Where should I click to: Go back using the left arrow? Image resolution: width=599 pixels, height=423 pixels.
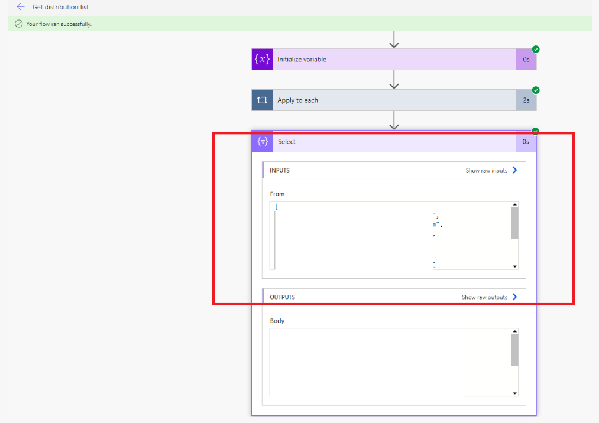pyautogui.click(x=21, y=7)
